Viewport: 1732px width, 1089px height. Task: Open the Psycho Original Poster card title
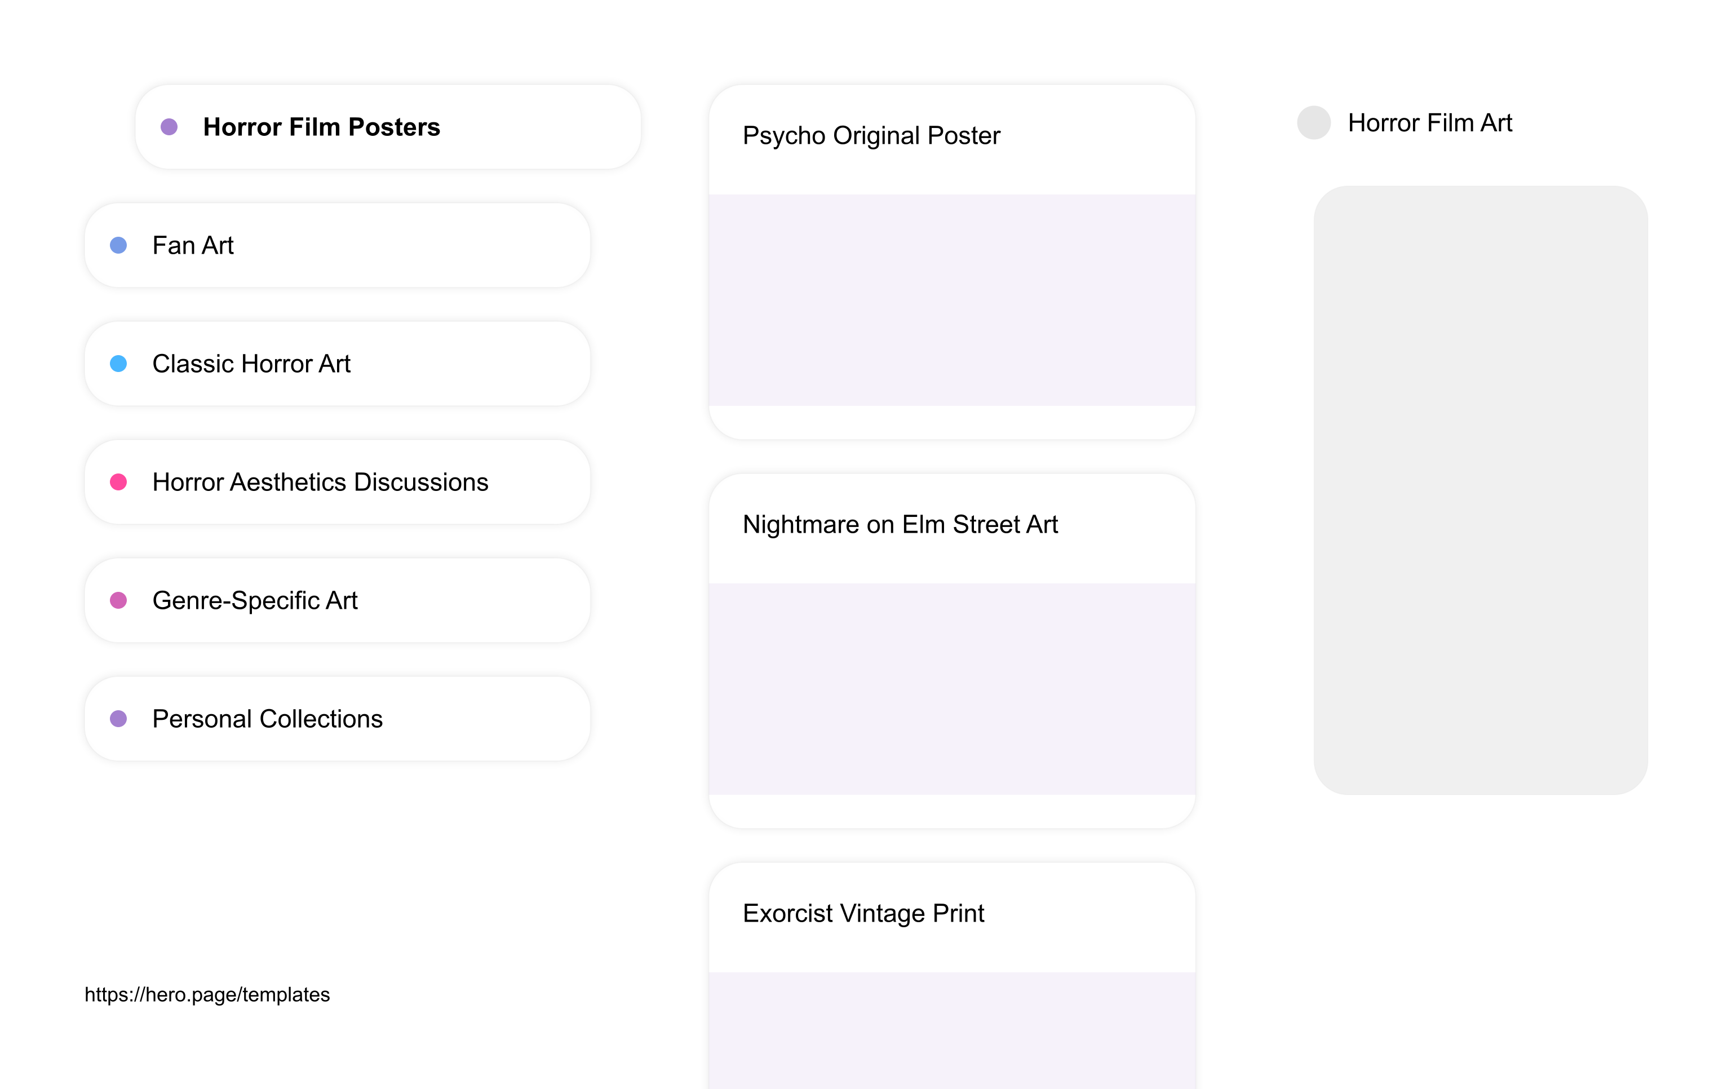tap(871, 135)
